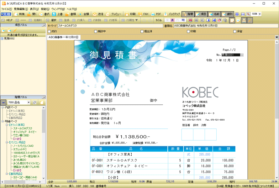
Task: Check the 成約 checkbox
Action: pyautogui.click(x=49, y=31)
